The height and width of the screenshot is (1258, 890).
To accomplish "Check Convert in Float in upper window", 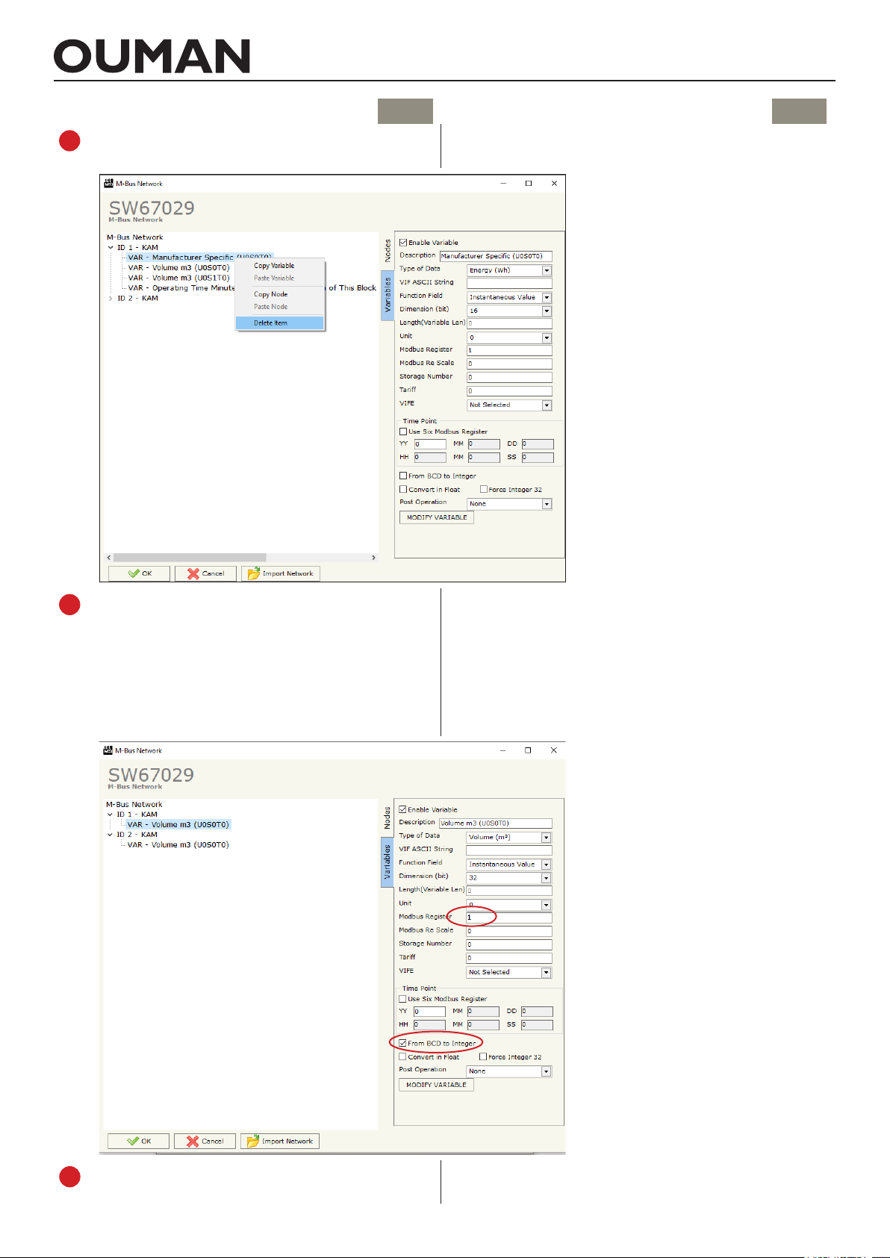I will (403, 490).
